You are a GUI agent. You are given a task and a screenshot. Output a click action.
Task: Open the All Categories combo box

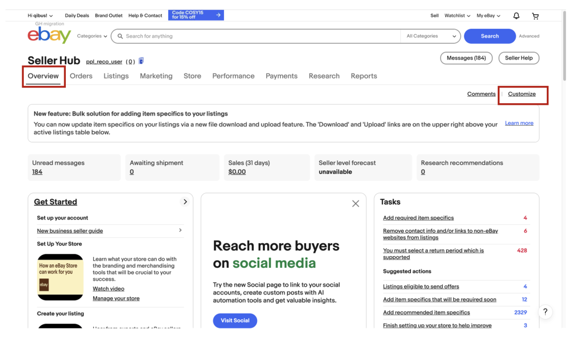click(x=431, y=36)
